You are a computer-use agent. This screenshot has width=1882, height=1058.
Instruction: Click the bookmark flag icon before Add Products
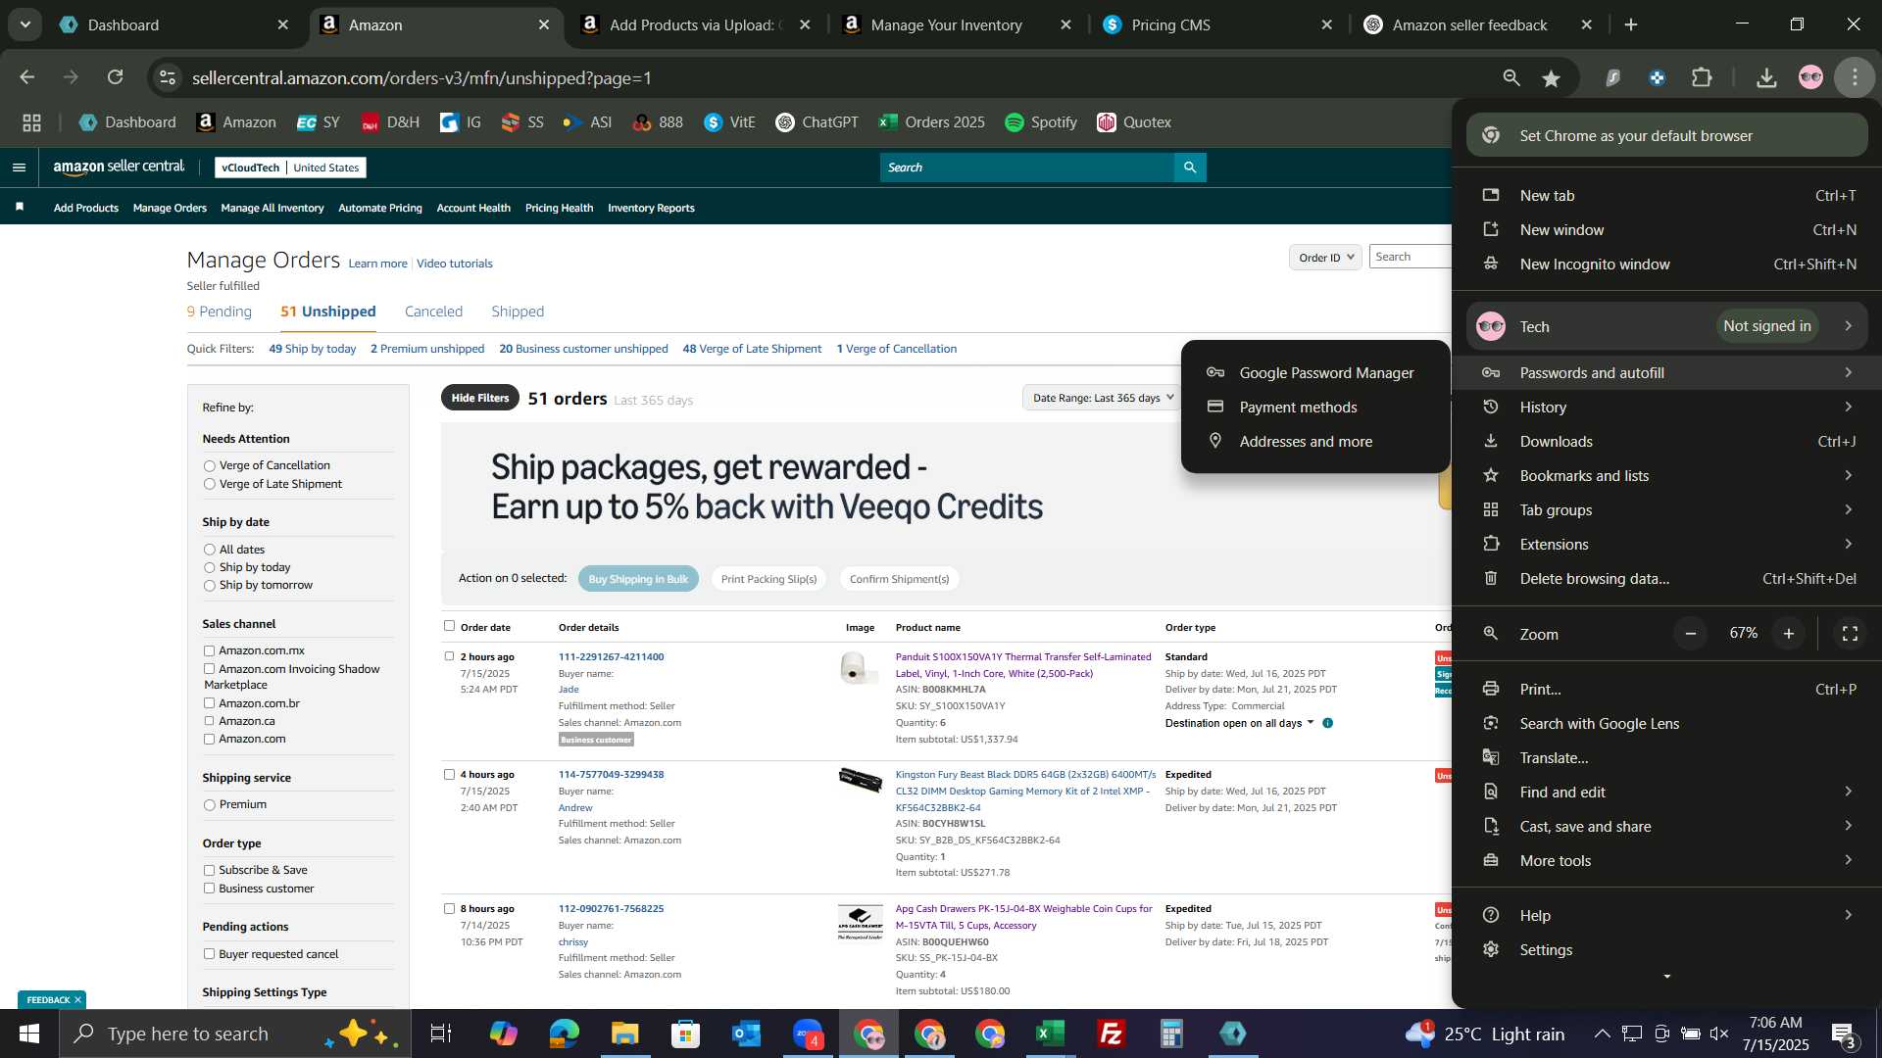point(20,207)
